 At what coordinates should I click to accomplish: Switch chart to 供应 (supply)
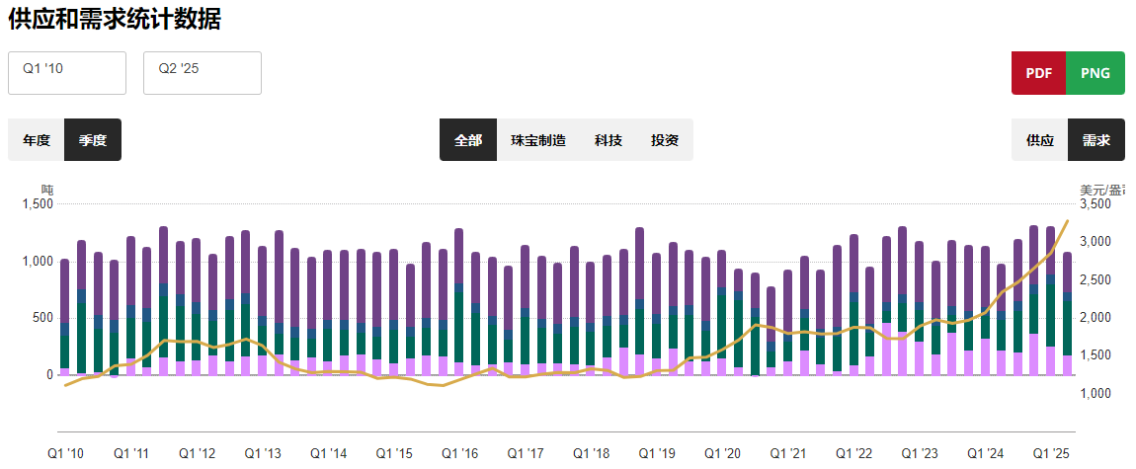1040,140
